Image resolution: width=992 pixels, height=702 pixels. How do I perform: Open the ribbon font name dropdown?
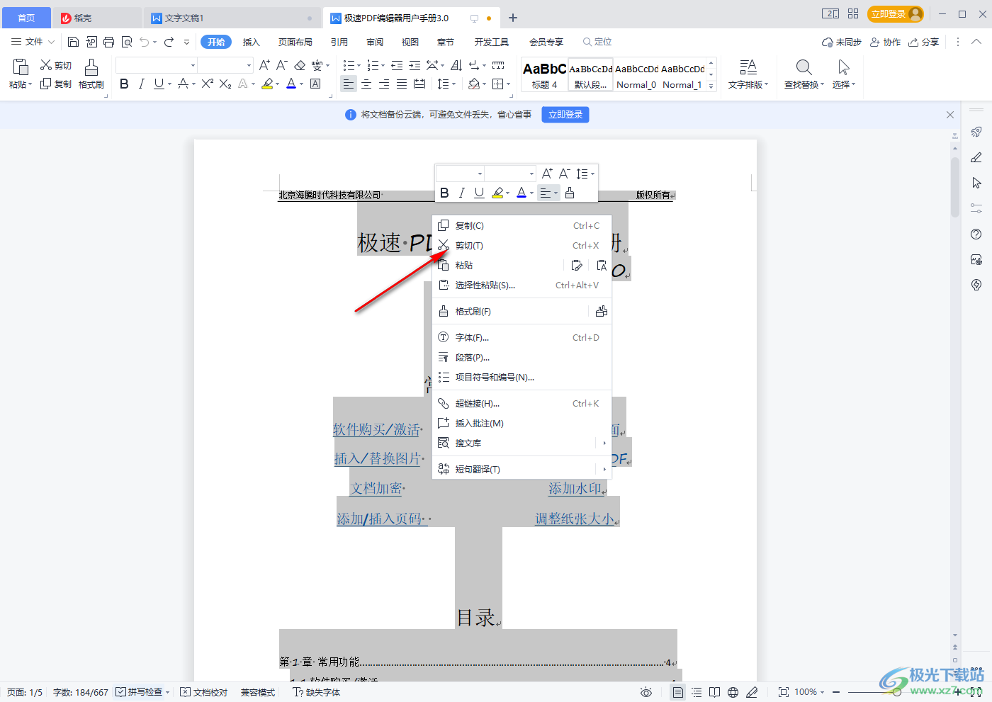click(x=193, y=66)
